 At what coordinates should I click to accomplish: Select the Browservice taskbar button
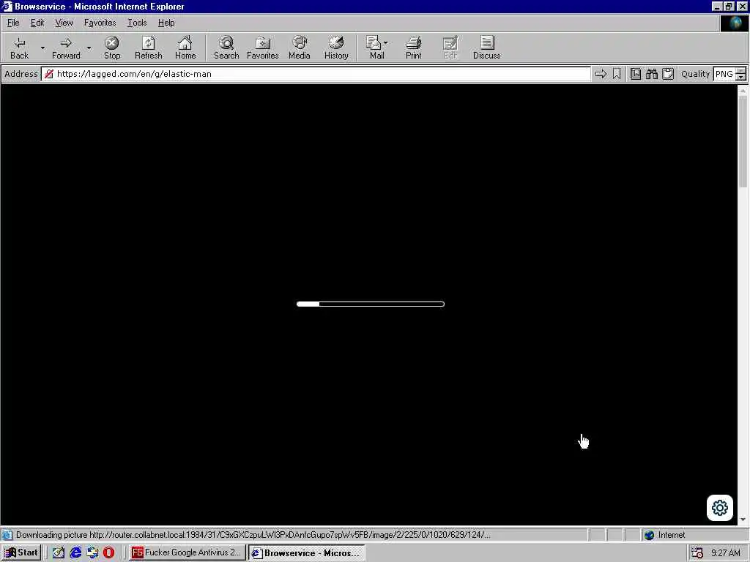[x=307, y=553]
